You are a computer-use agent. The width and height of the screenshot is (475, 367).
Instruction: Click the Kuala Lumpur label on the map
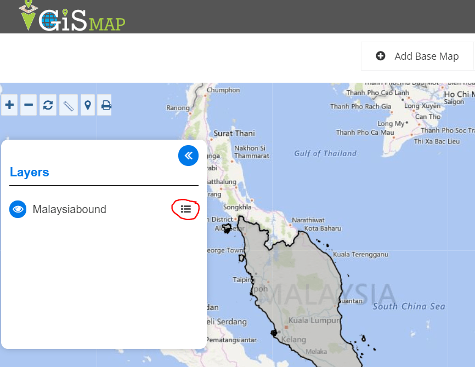coord(314,320)
